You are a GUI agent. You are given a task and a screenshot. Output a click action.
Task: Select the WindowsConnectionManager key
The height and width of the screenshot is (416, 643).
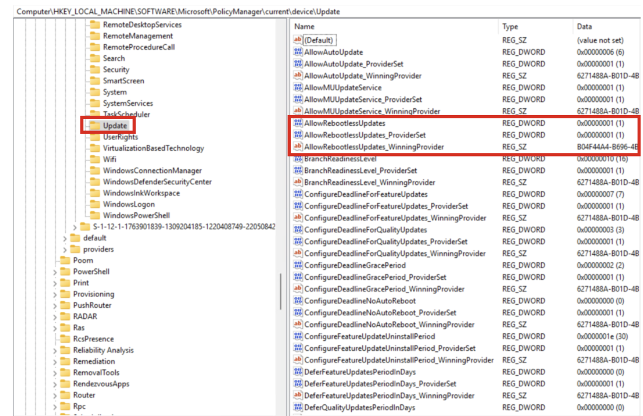[152, 170]
